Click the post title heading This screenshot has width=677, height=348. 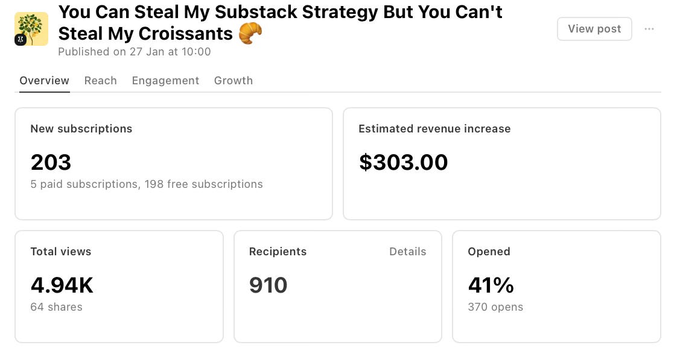click(x=280, y=23)
